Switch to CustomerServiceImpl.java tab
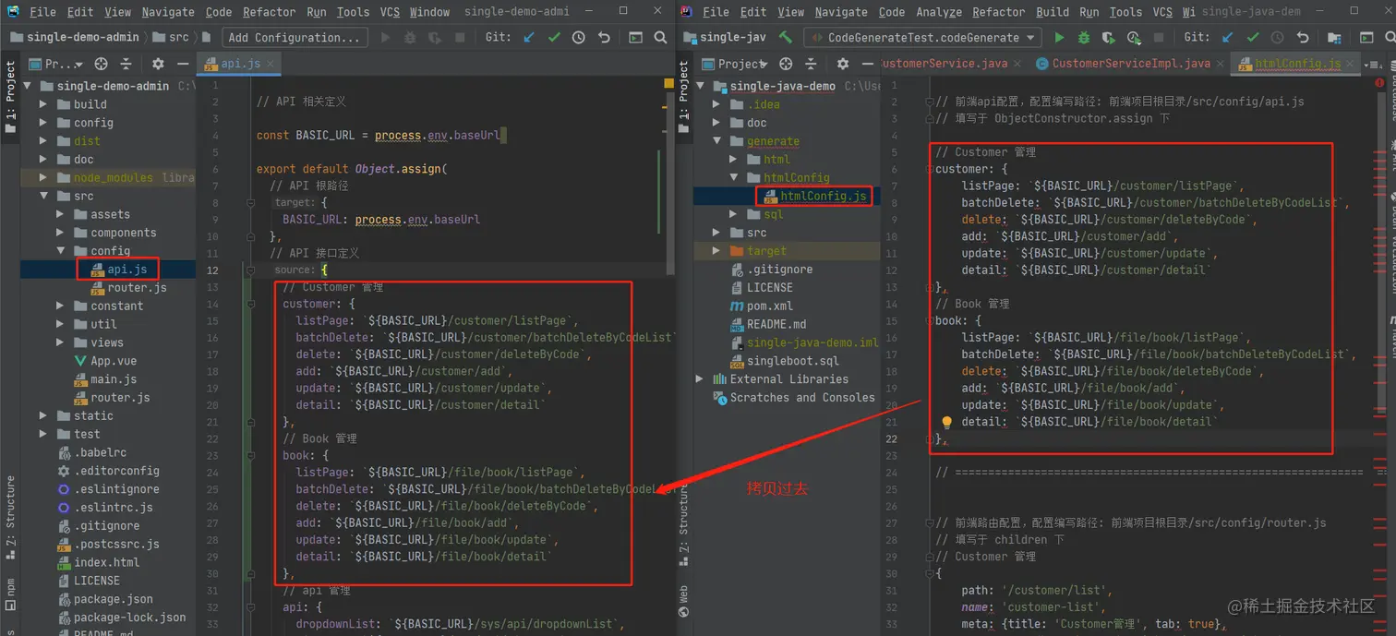Screen dimensions: 1396x636 tap(1131, 64)
